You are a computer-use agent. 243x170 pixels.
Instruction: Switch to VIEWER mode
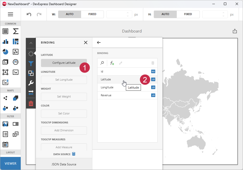pos(10,163)
